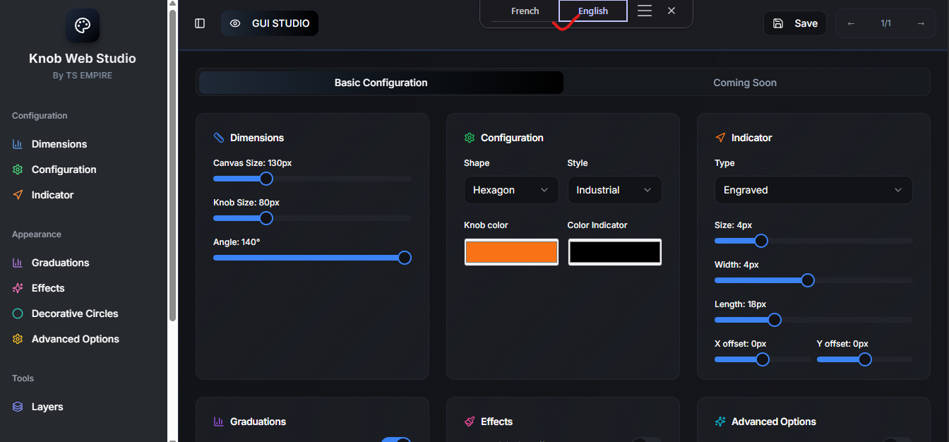Open Graduations in the sidebar

61,263
